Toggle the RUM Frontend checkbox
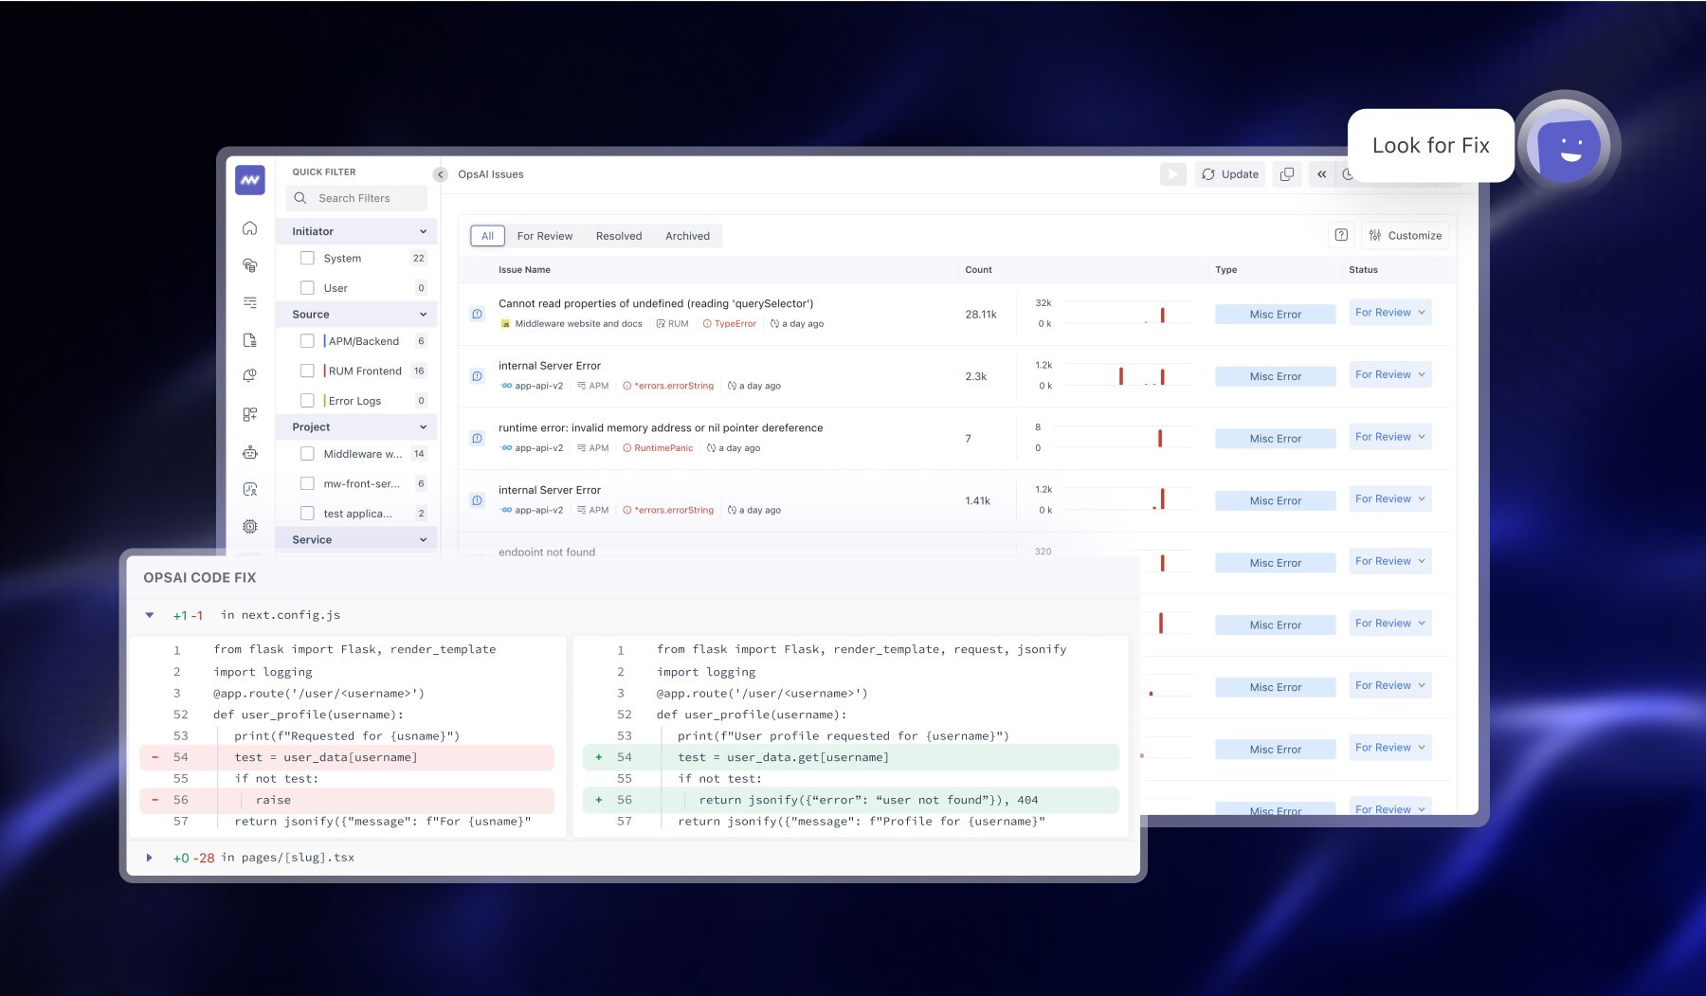This screenshot has height=996, width=1706. pyautogui.click(x=307, y=371)
